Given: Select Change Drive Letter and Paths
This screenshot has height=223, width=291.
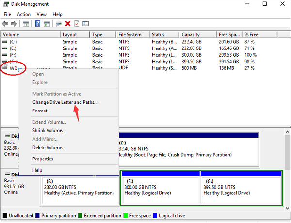Looking at the screenshot, I should coord(65,102).
